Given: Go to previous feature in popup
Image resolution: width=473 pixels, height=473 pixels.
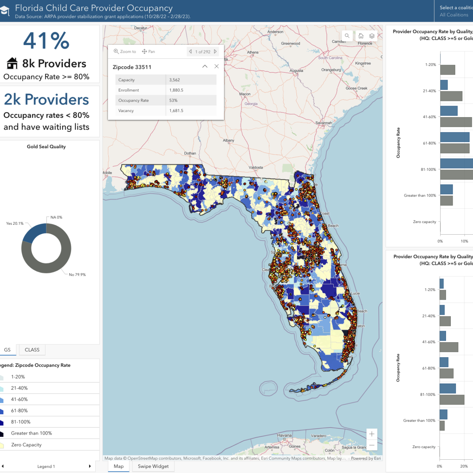Looking at the screenshot, I should pos(190,52).
